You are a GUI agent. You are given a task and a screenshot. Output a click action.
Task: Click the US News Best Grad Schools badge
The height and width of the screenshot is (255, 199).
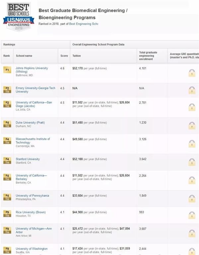(19, 17)
